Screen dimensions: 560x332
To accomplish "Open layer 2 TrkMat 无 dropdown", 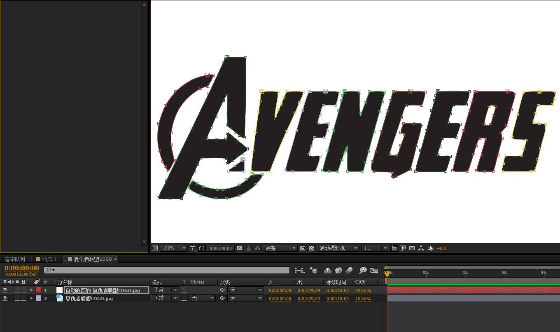I will click(202, 298).
